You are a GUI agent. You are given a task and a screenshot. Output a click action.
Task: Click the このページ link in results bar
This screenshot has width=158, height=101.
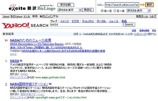(x=140, y=34)
